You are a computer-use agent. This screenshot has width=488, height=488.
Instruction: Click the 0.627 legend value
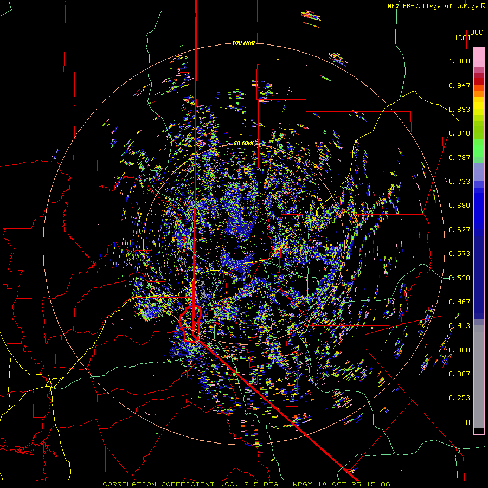[x=459, y=230]
